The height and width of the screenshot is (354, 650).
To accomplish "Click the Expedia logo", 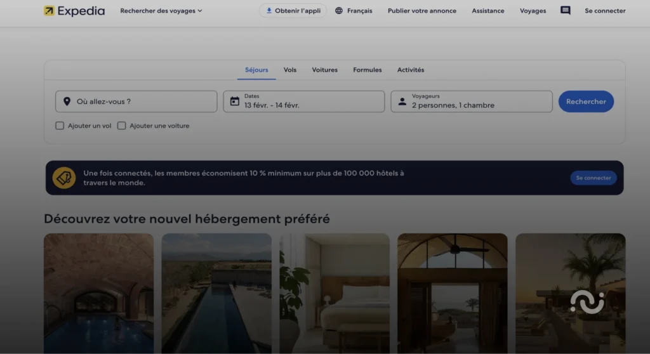I will pos(74,11).
